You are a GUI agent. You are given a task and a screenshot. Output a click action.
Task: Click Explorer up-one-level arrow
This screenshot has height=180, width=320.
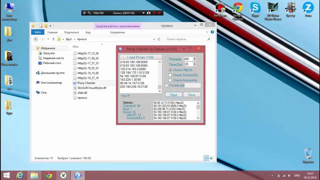coord(53,39)
